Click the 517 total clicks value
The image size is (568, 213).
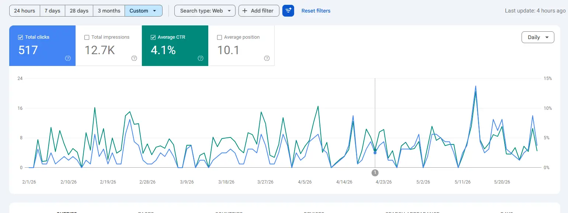(28, 50)
